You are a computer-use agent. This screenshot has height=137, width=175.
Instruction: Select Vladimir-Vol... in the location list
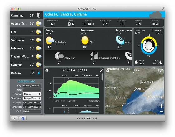click(x=26, y=56)
